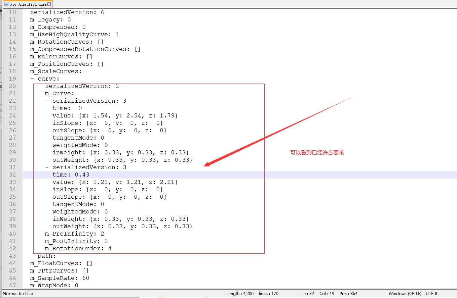Click the 'm_ScaleCurves:' line
Viewport: 457px width, 298px height.
pos(56,71)
